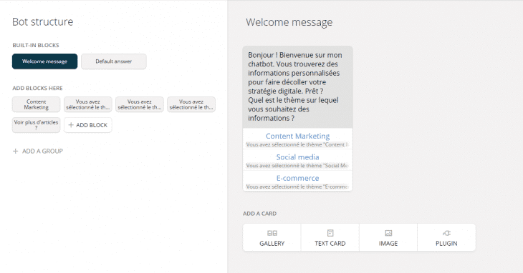
Task: Click the 'Bot structure' heading
Action: (x=43, y=22)
